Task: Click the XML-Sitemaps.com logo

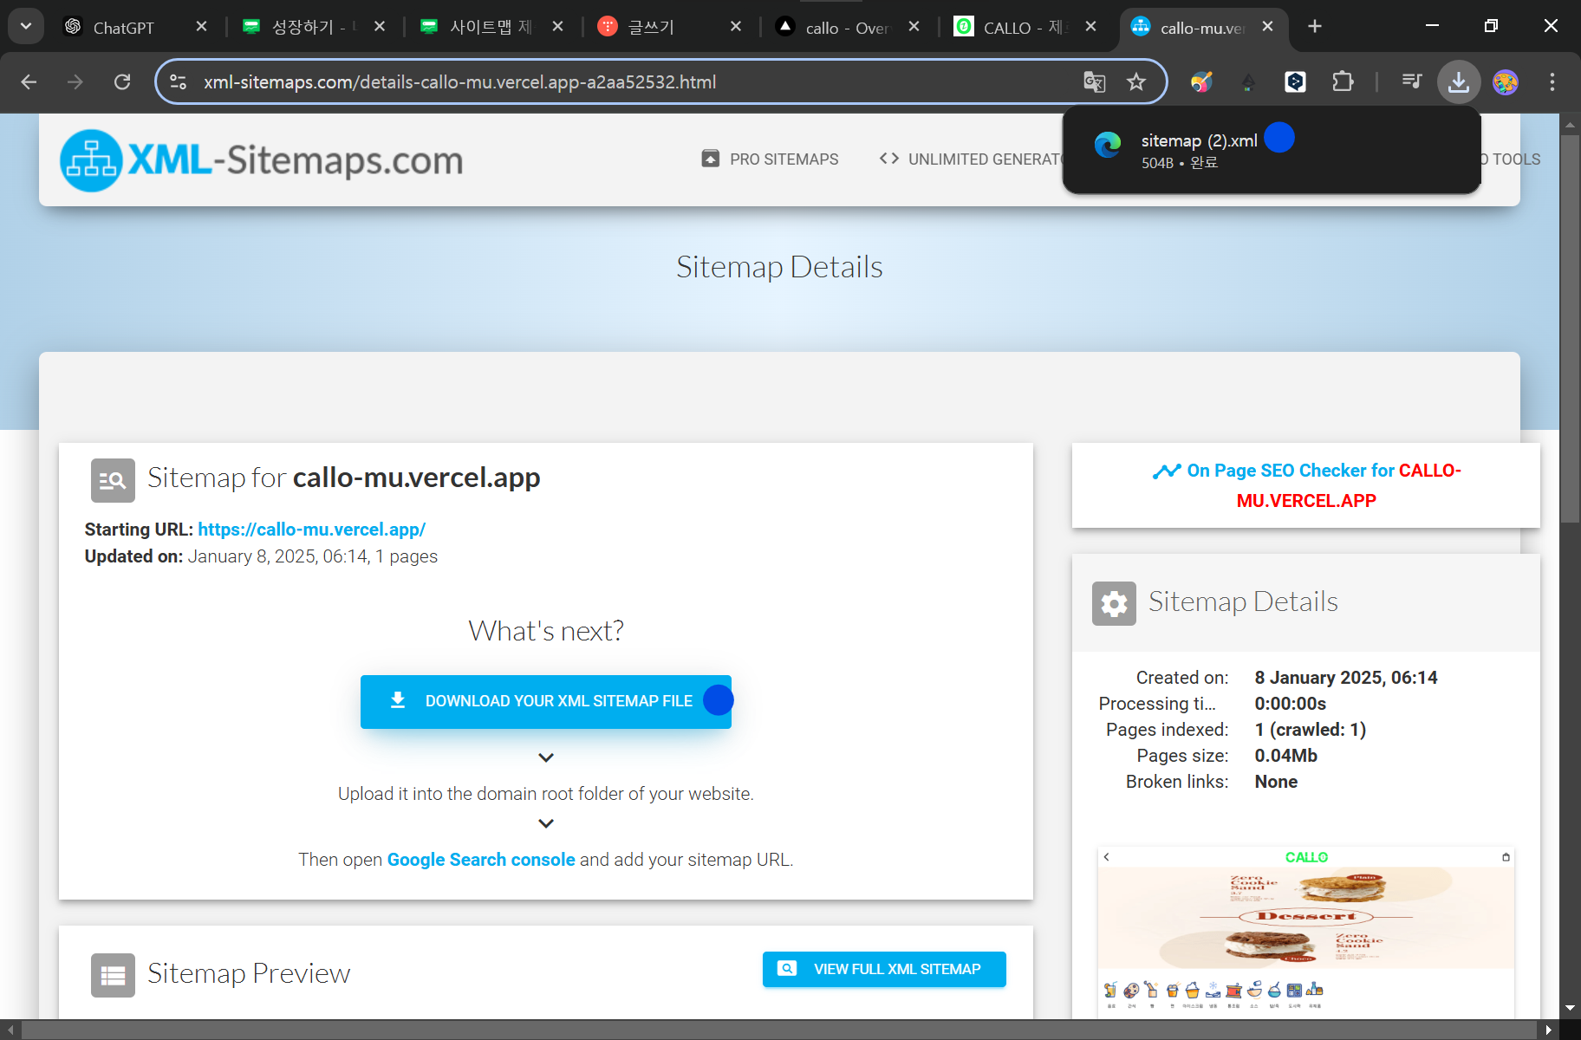Action: 261,160
